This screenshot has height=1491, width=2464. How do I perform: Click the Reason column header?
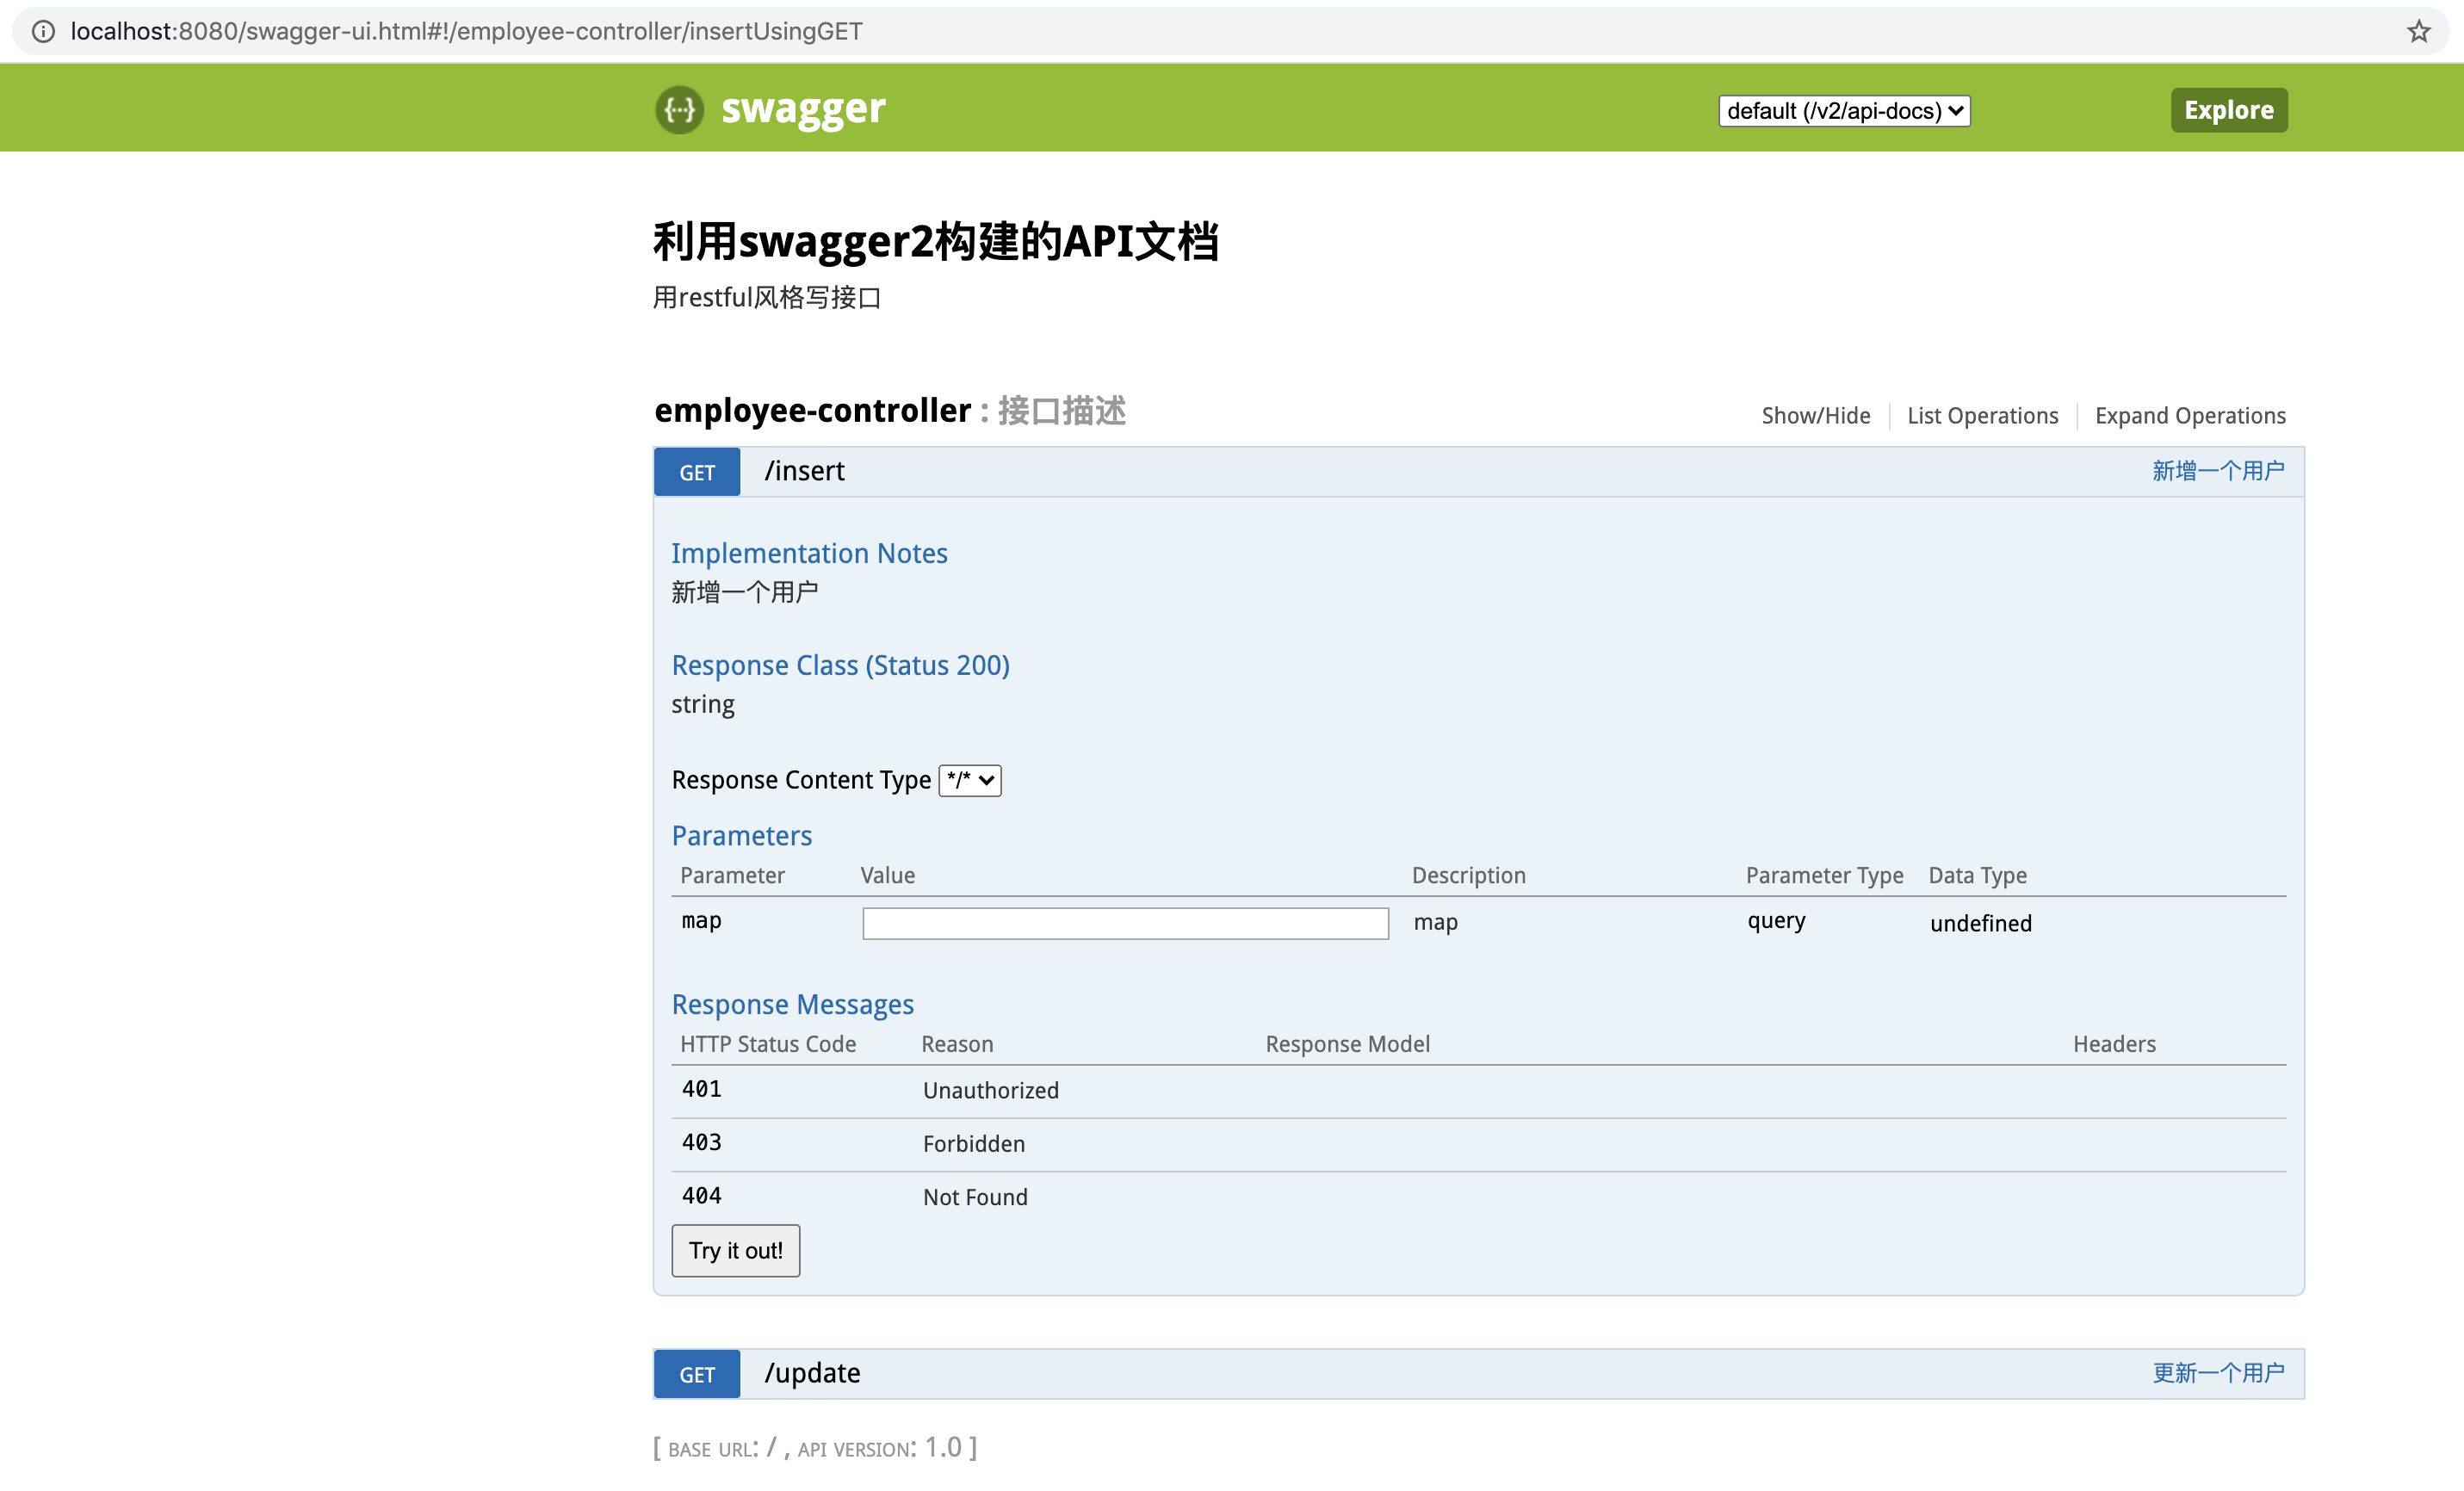[x=957, y=1044]
